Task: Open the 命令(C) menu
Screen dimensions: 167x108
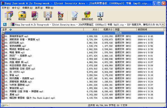Action: click(x=16, y=8)
